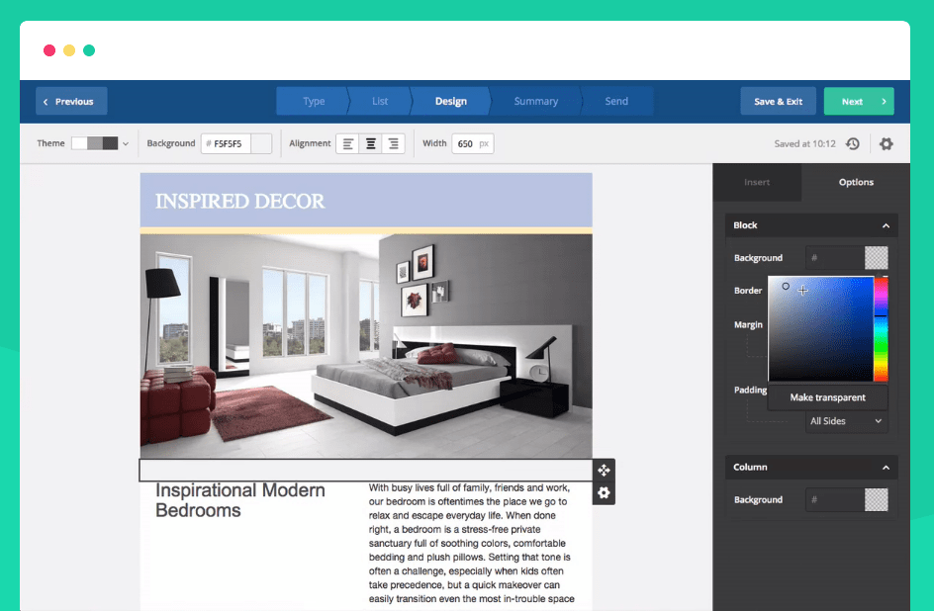Open the All Sides dropdown
This screenshot has height=611, width=934.
coord(846,420)
